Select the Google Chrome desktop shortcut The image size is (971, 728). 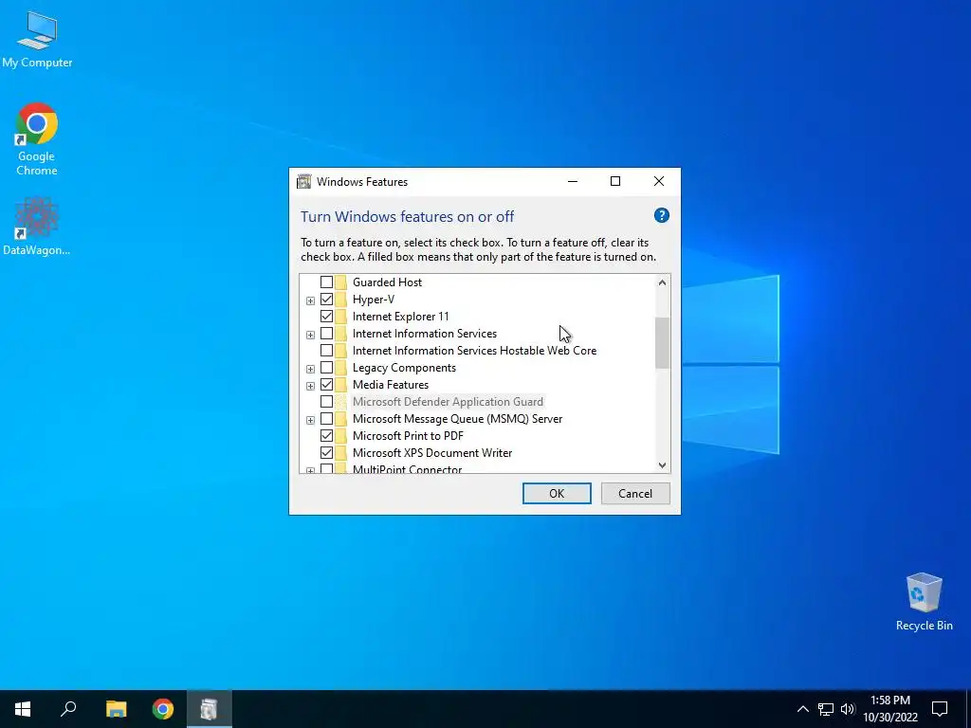[37, 138]
